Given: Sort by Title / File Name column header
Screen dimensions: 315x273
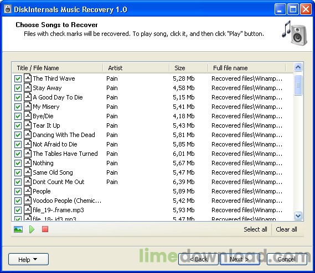Looking at the screenshot, I should coord(58,68).
